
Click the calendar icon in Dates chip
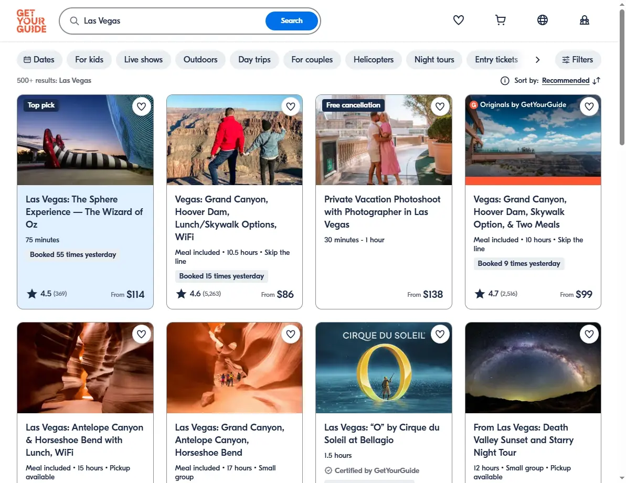27,60
